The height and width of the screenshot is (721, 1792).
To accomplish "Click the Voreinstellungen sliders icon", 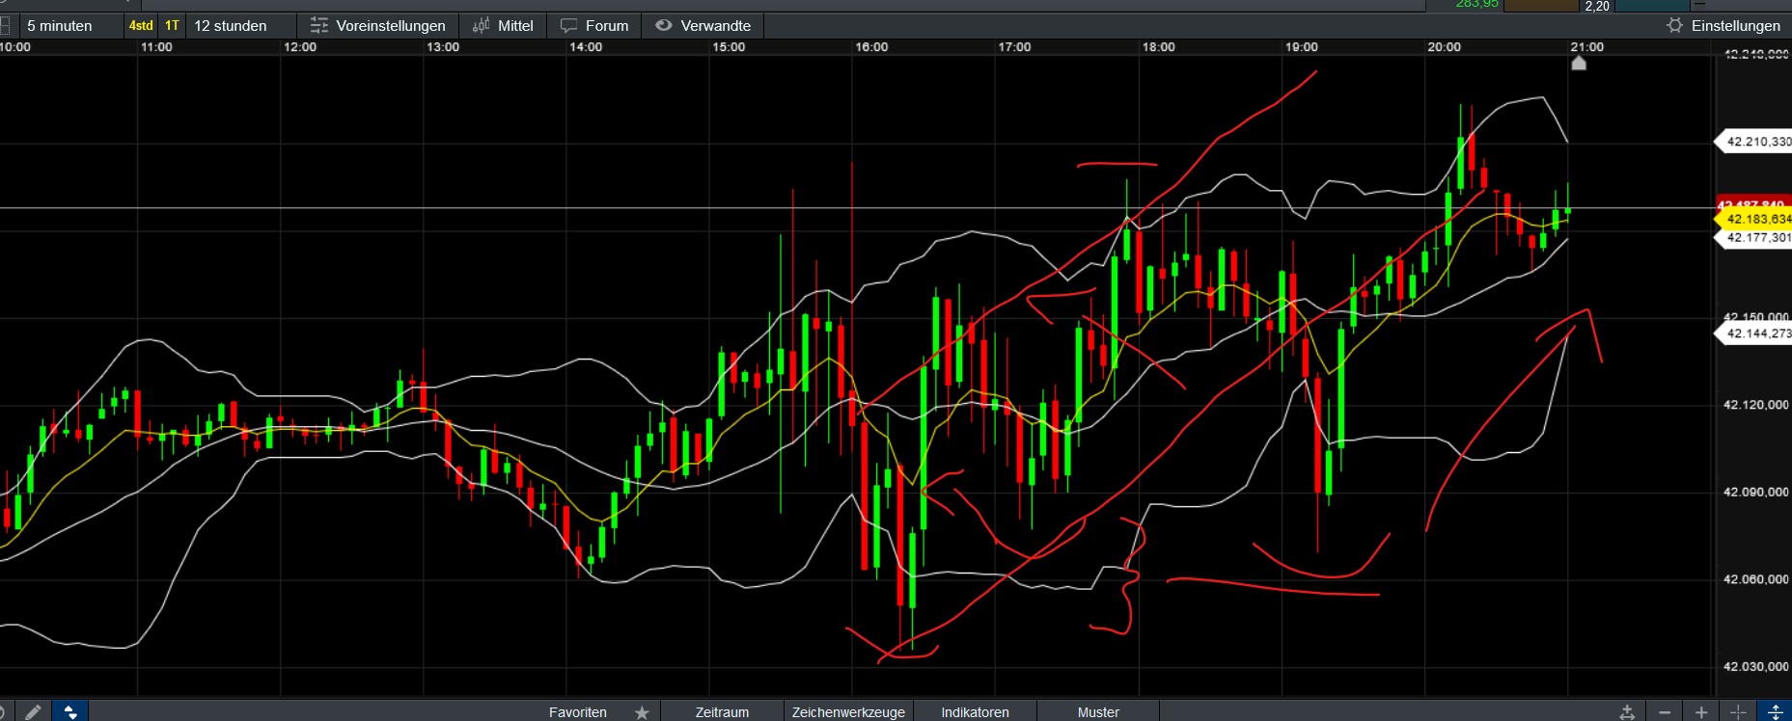I will [x=319, y=26].
